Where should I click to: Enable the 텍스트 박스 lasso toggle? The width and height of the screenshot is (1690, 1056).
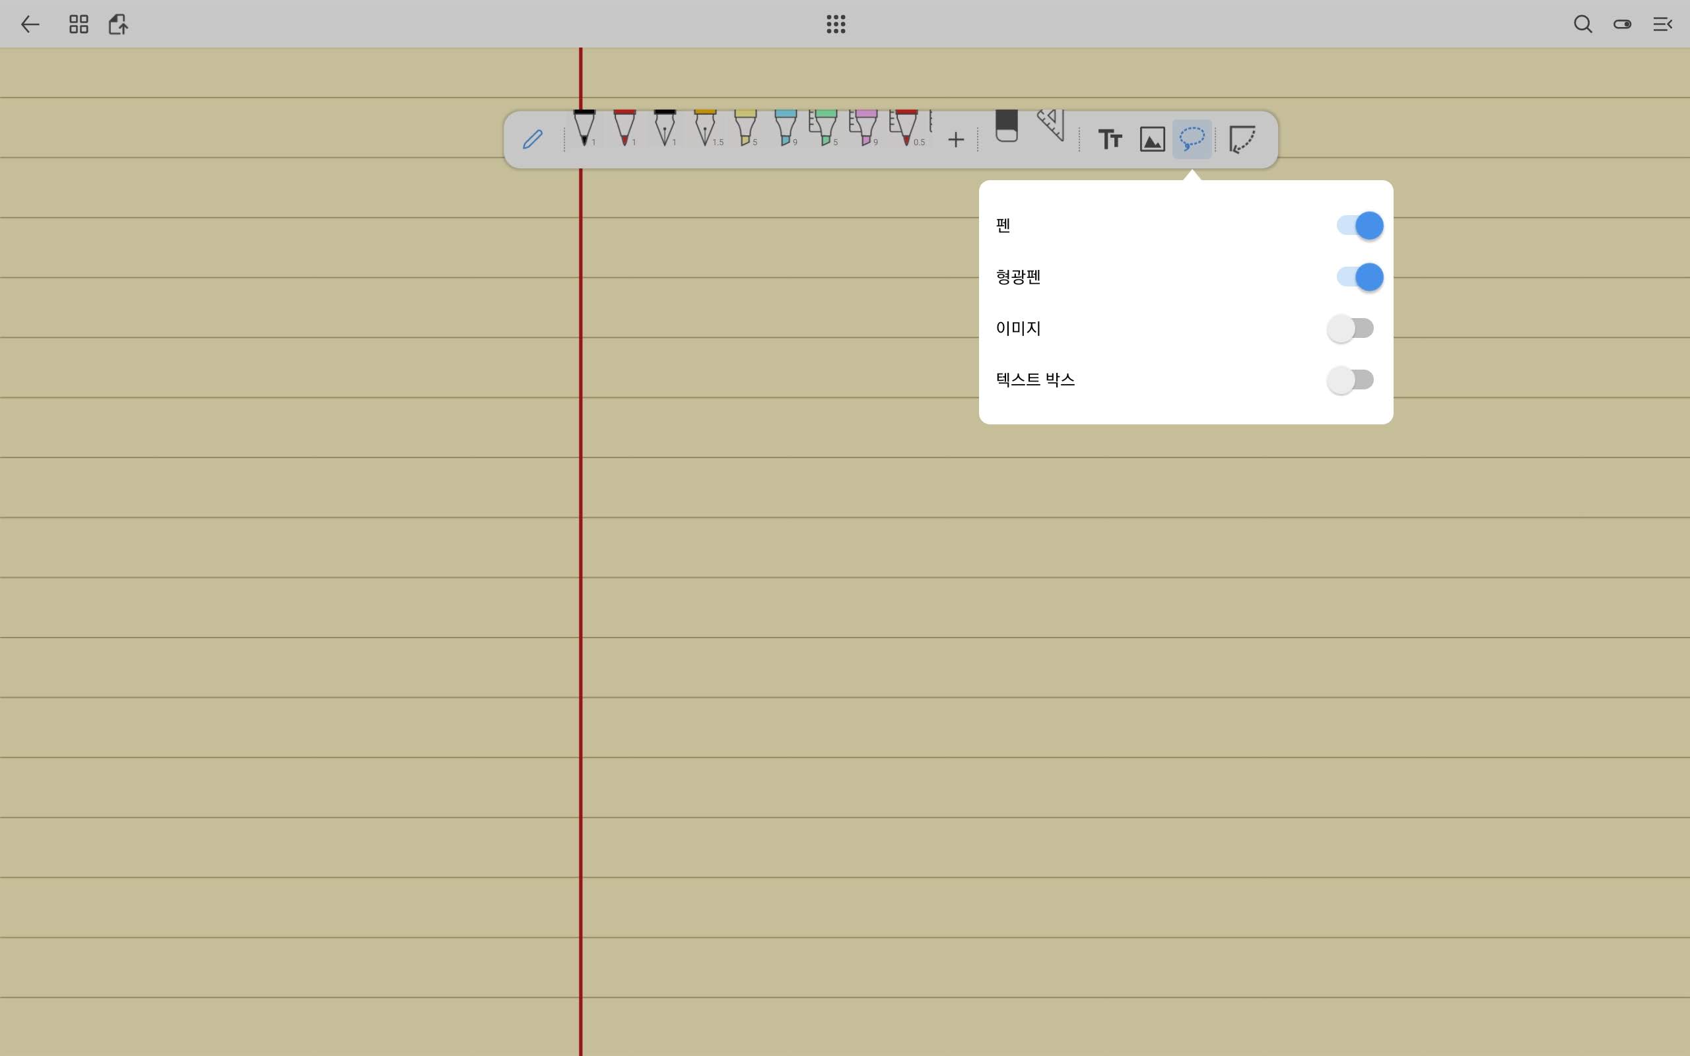(x=1351, y=380)
